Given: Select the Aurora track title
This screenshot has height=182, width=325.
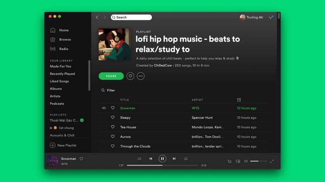Looking at the screenshot, I should (125, 137).
